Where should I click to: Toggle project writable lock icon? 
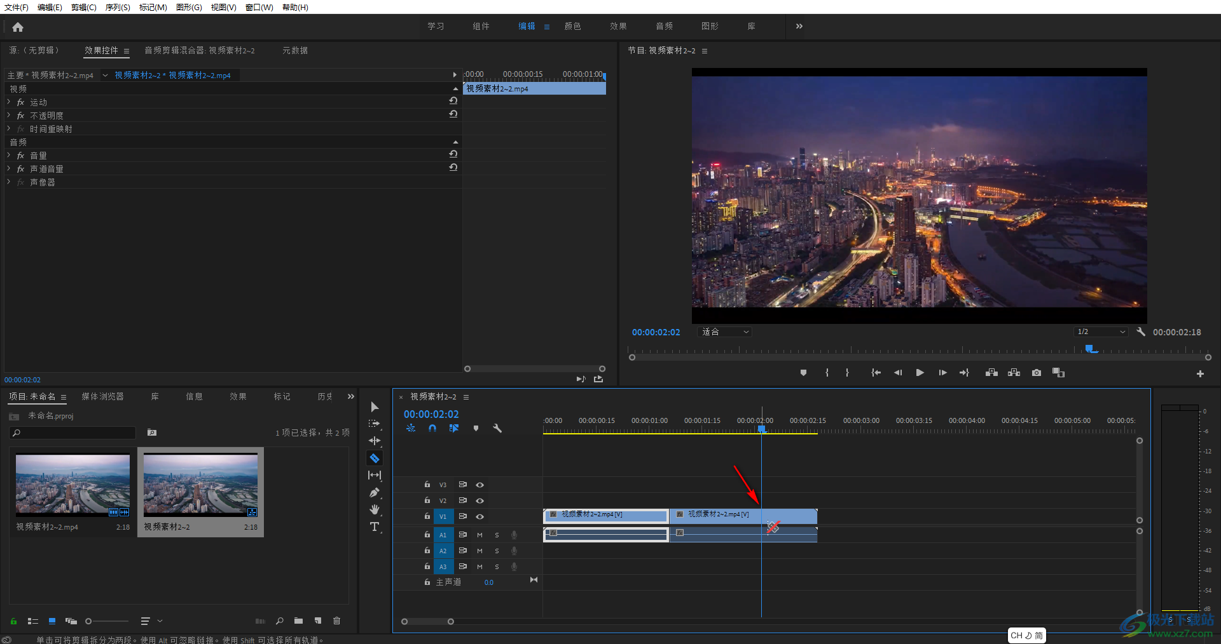click(13, 621)
